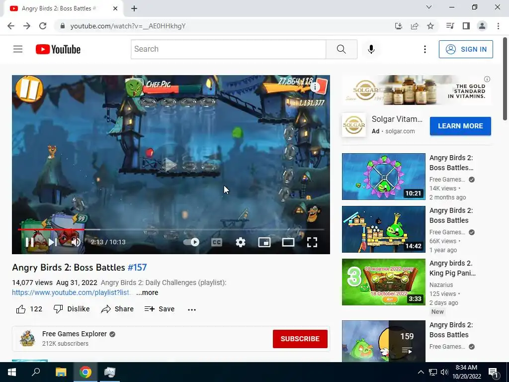Screen dimensions: 509x382
Task: Show hidden system tray icons
Action: pos(421,372)
